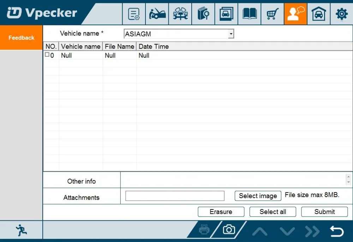353x242 pixels.
Task: Open the vehicle image gallery icon
Action: tap(227, 14)
